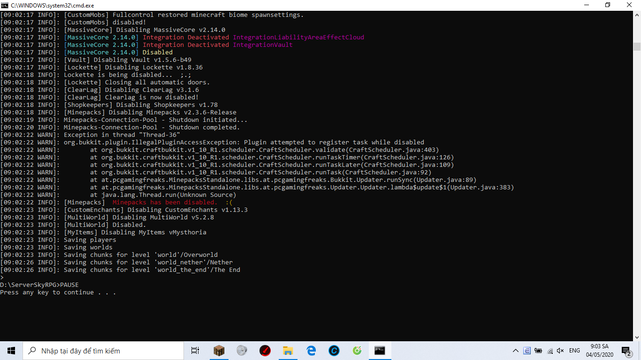This screenshot has height=360, width=641.
Task: Minimize the cmd.exe window
Action: click(x=587, y=5)
